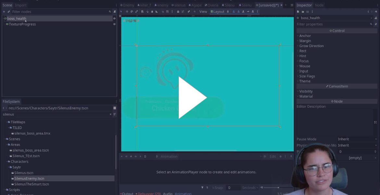Select the Rotate mode tool
This screenshot has width=380, height=195.
pos(132,12)
